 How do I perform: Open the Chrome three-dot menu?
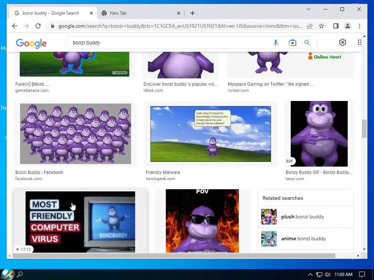point(359,26)
